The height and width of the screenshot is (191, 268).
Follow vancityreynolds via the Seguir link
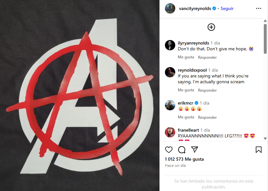227,8
